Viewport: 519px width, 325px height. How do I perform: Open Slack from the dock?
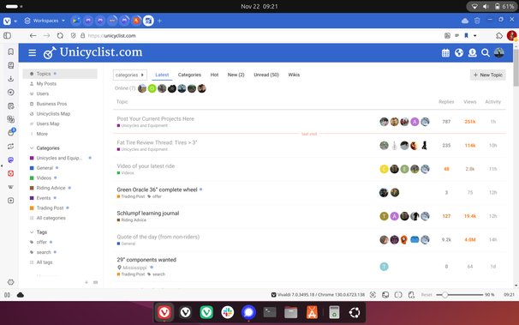coord(228,312)
